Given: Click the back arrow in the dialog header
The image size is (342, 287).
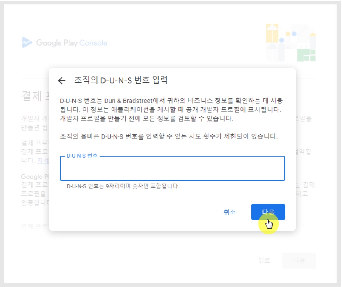Looking at the screenshot, I should [x=62, y=81].
